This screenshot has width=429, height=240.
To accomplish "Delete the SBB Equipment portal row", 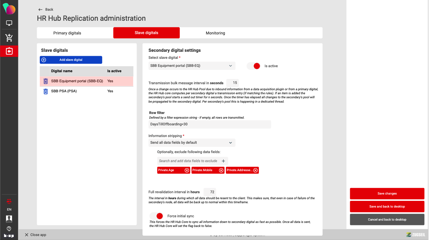I will point(45,81).
